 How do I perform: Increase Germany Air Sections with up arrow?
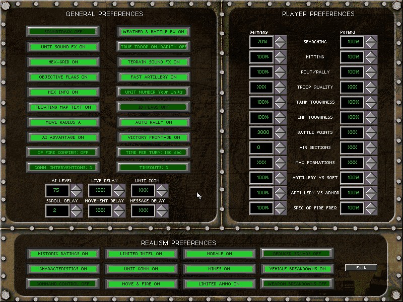pos(281,145)
